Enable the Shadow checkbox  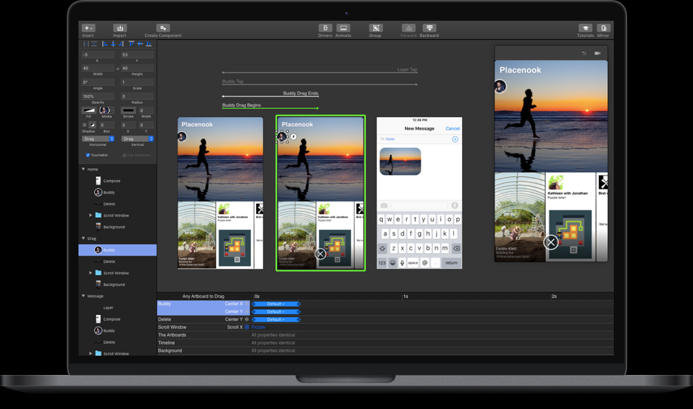[84, 124]
